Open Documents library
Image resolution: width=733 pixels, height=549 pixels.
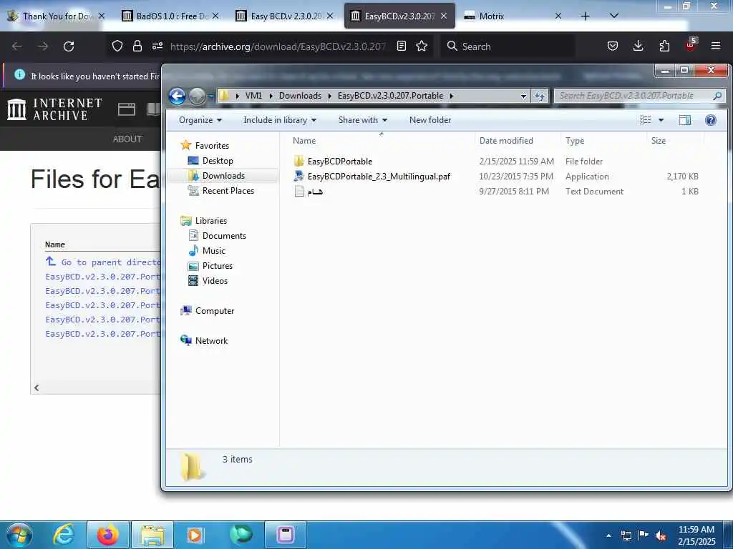point(224,236)
